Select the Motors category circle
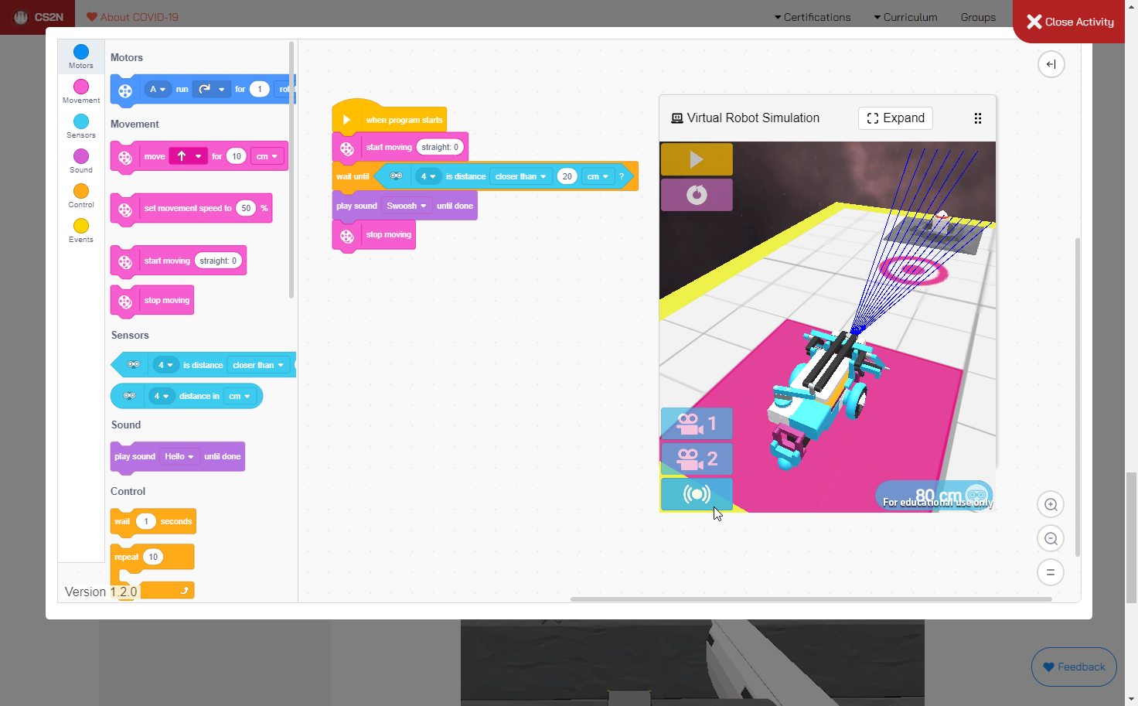 tap(81, 53)
